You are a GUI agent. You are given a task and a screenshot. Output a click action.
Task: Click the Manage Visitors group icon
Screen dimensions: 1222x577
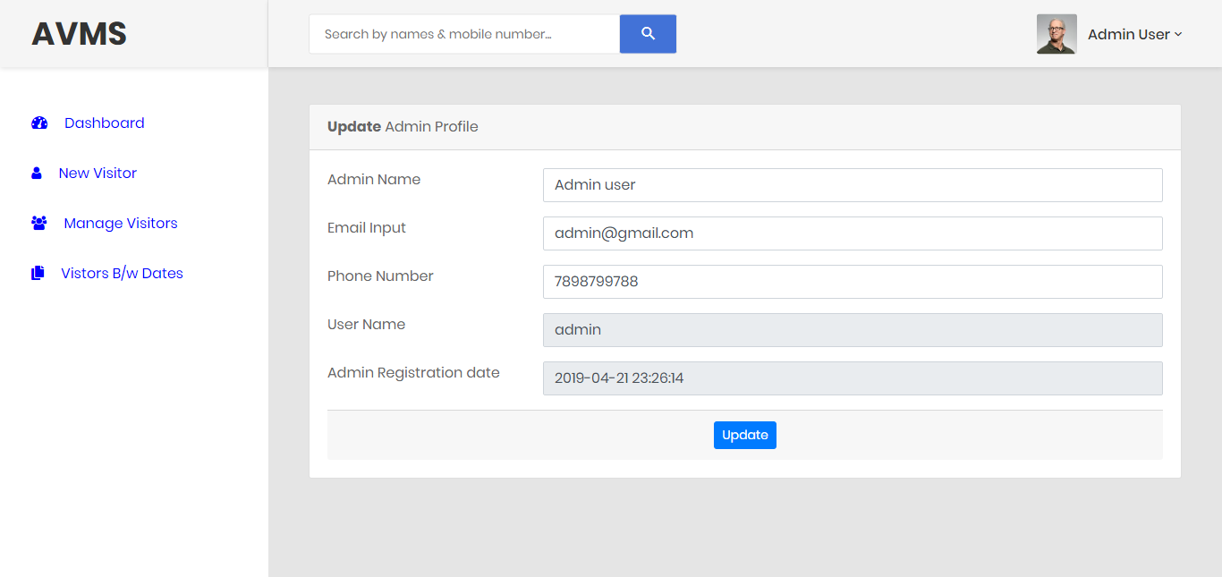pos(38,222)
